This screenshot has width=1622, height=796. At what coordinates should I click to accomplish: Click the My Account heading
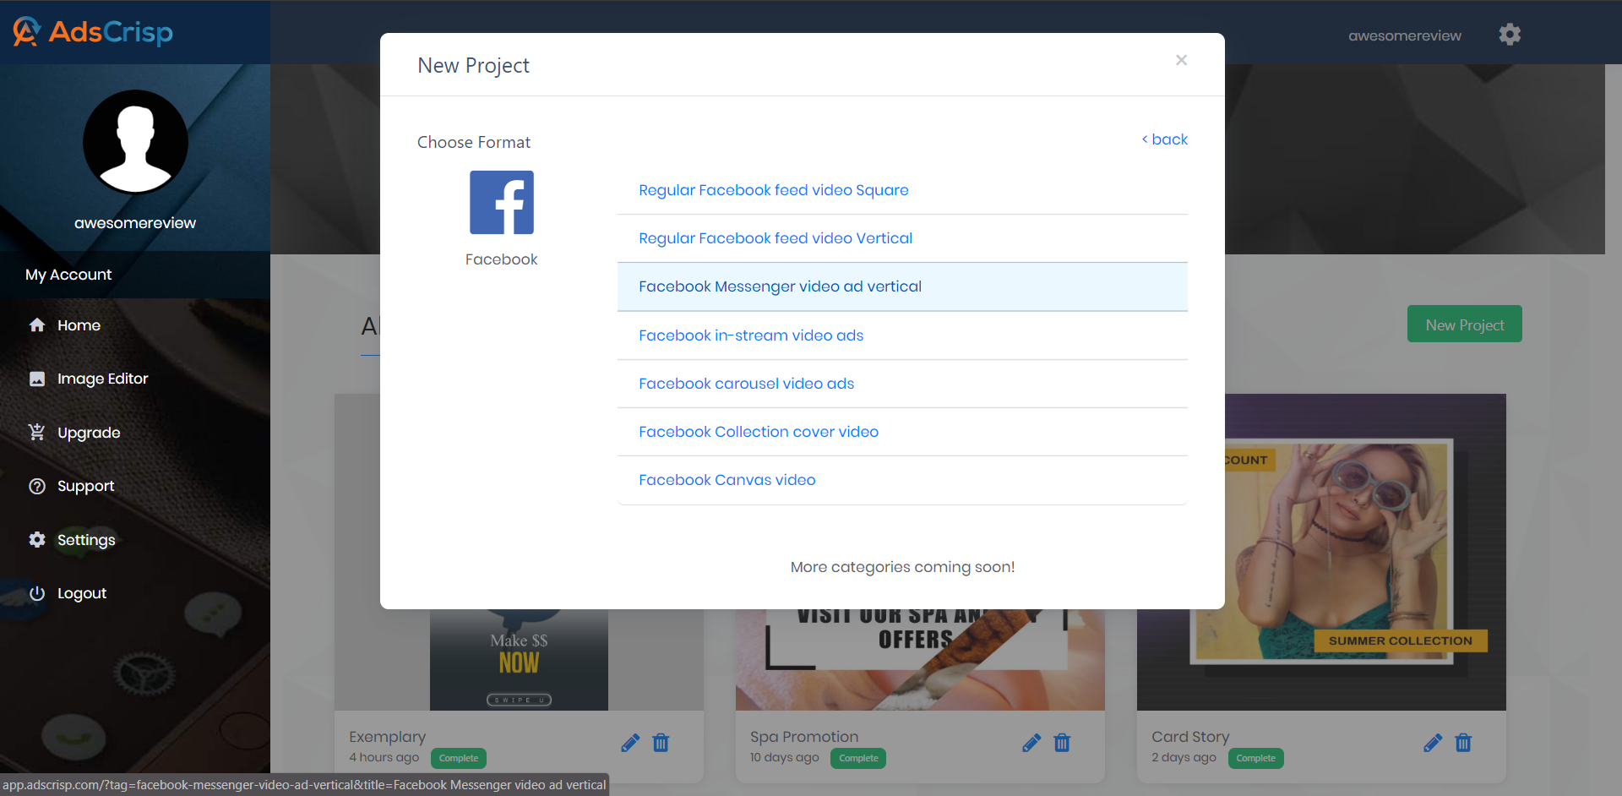pyautogui.click(x=68, y=275)
